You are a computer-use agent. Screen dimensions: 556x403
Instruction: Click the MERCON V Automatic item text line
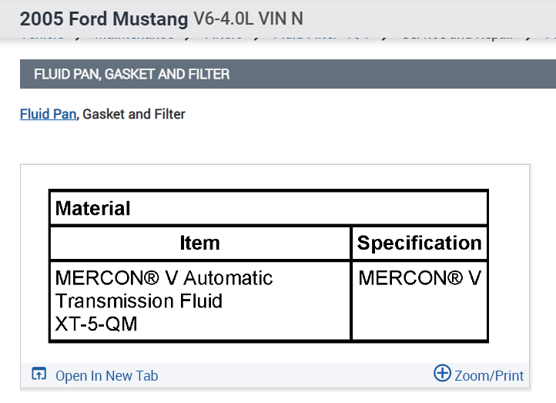164,277
